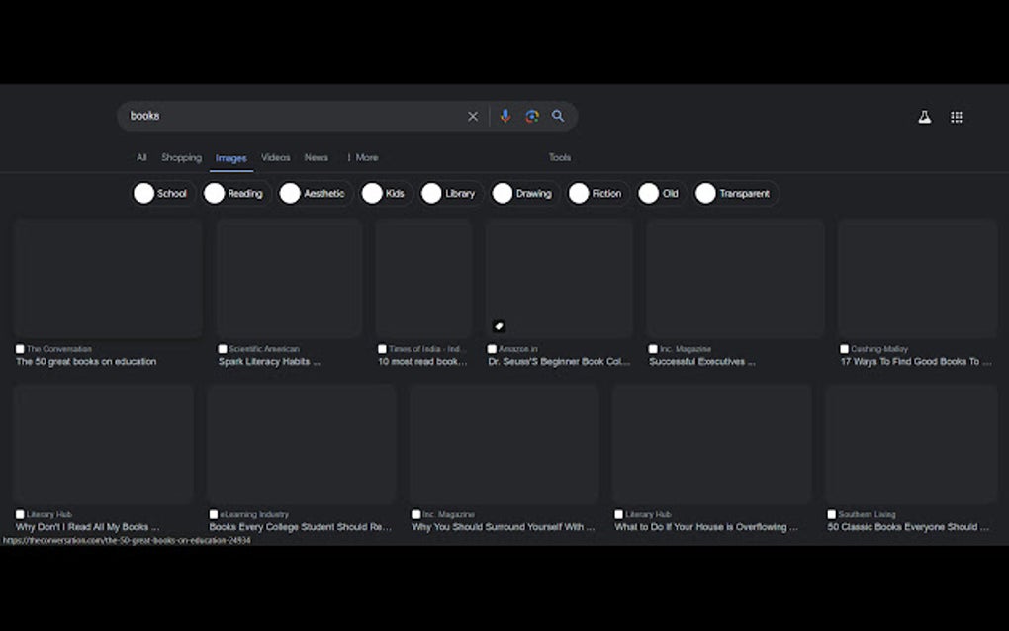Open the Tools options
This screenshot has width=1009, height=631.
[559, 157]
